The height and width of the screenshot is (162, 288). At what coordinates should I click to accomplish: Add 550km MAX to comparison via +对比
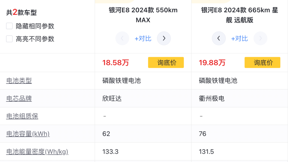click(143, 39)
